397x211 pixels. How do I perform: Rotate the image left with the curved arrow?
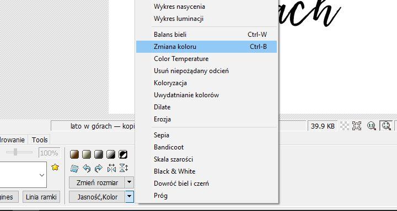87,168
